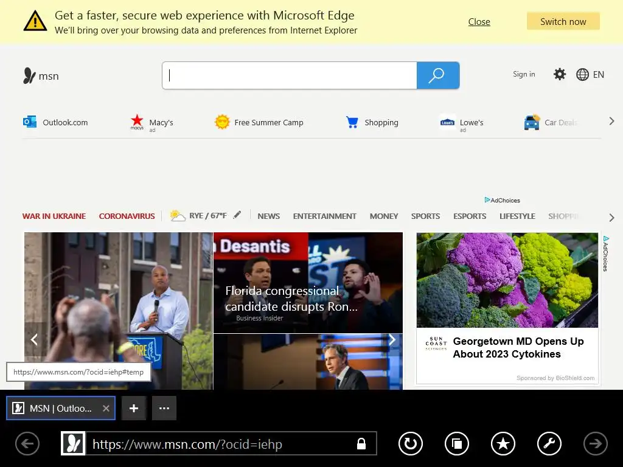Screen dimensions: 623x467
Task: Click the Sun Coast Sciences logo
Action: 436,344
